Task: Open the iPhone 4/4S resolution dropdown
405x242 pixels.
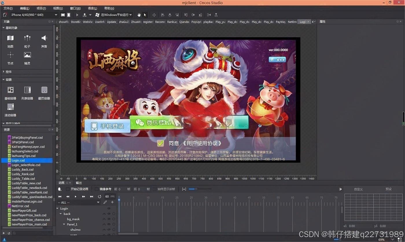Action: click(34, 15)
